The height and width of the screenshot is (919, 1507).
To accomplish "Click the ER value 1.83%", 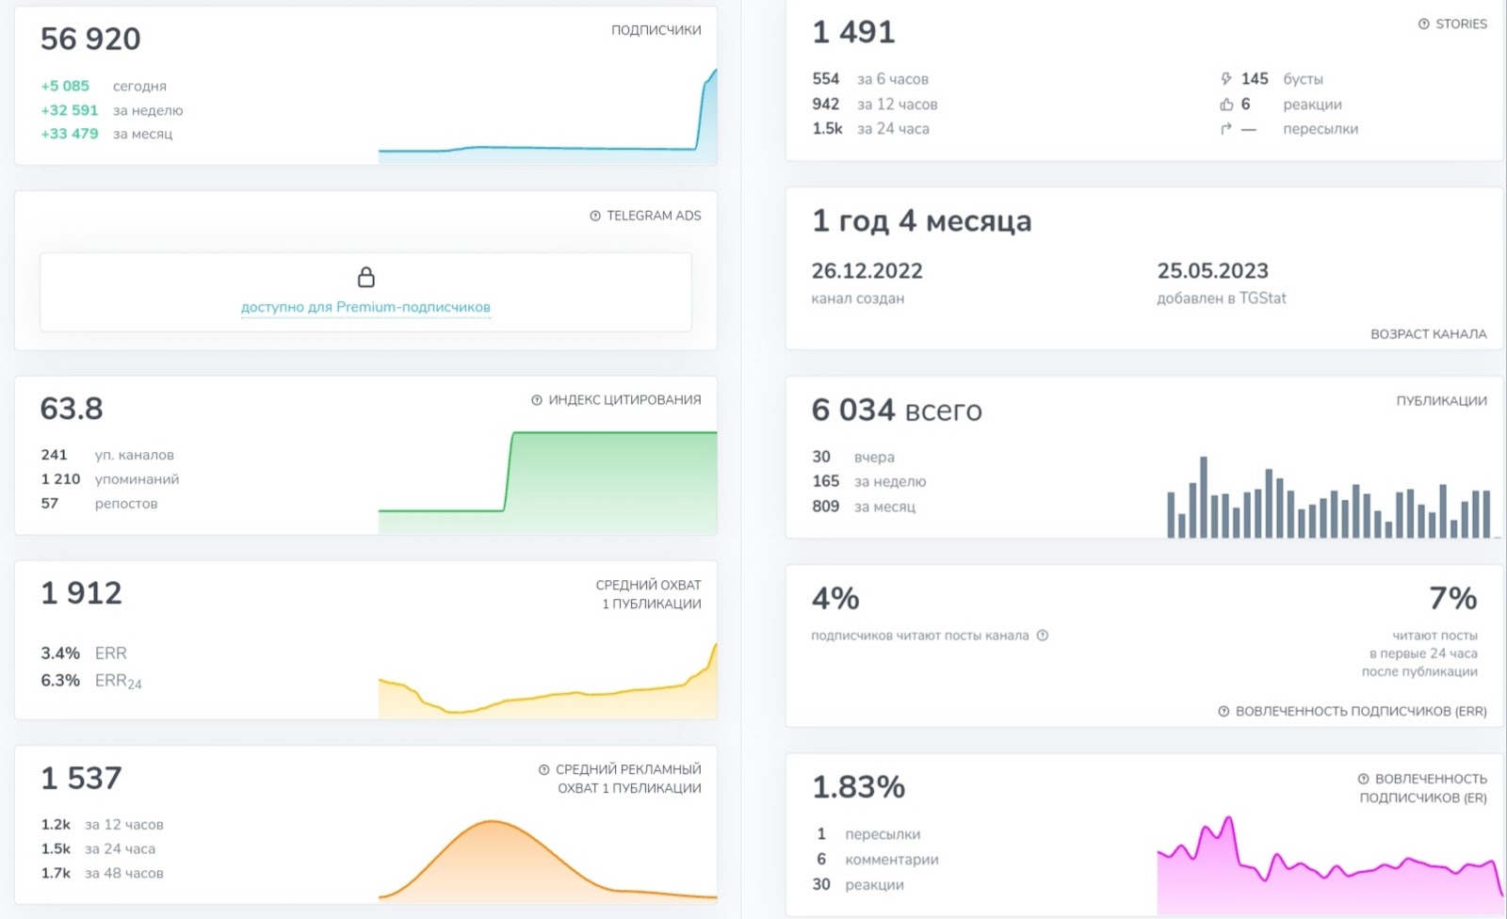I will [x=858, y=787].
